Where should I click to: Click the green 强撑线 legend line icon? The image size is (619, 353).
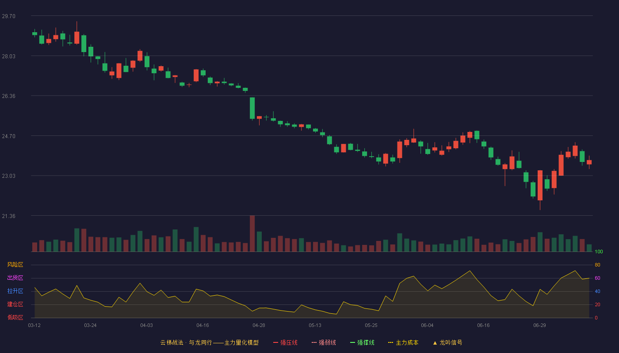tap(352, 342)
